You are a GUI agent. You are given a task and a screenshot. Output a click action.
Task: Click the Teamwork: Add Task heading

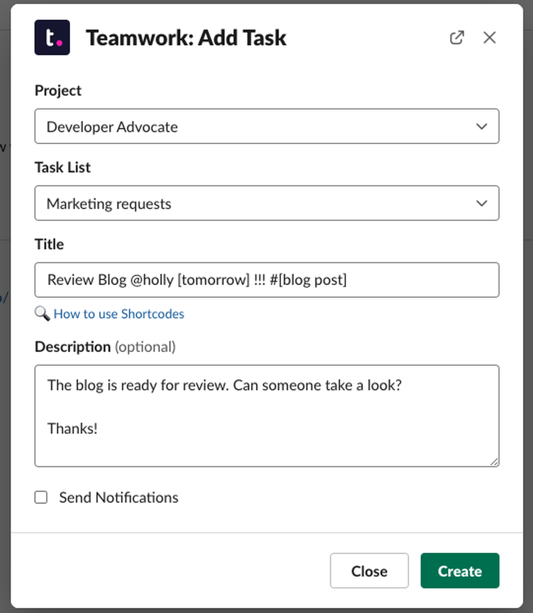(186, 38)
